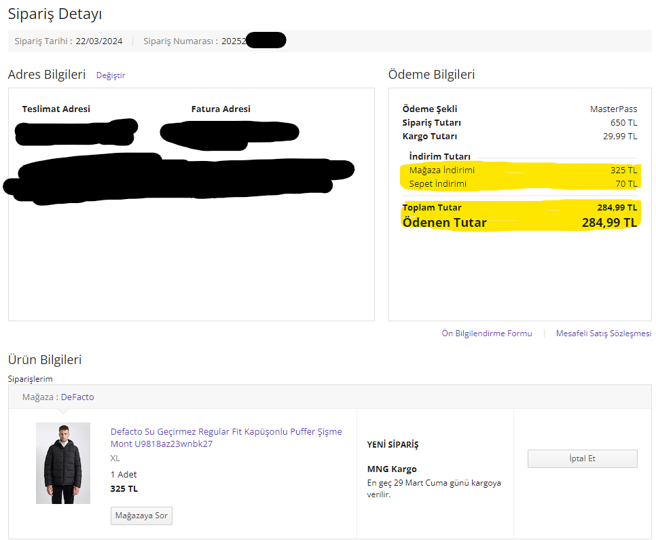The image size is (656, 540).
Task: Click the Değiştir address link
Action: click(x=110, y=75)
